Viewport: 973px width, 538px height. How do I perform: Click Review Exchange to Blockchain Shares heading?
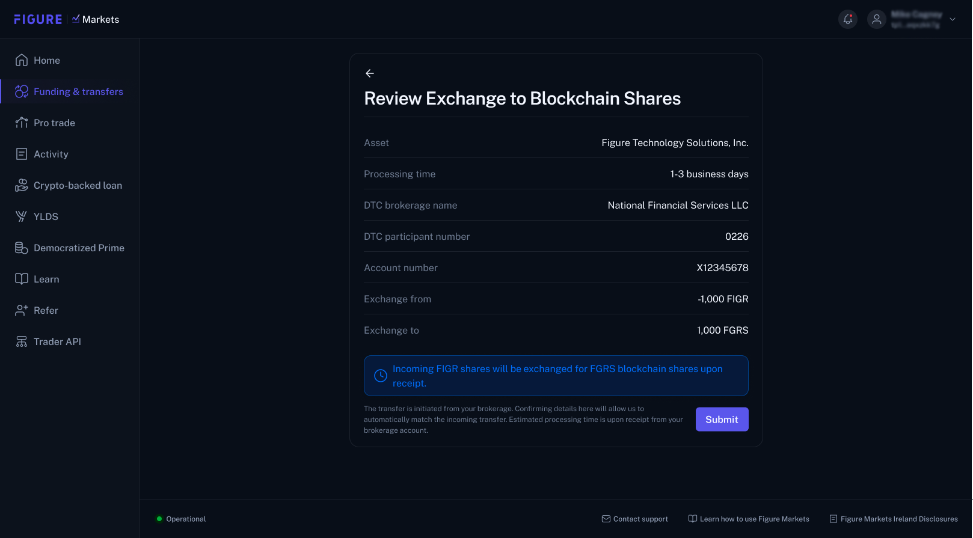(523, 99)
